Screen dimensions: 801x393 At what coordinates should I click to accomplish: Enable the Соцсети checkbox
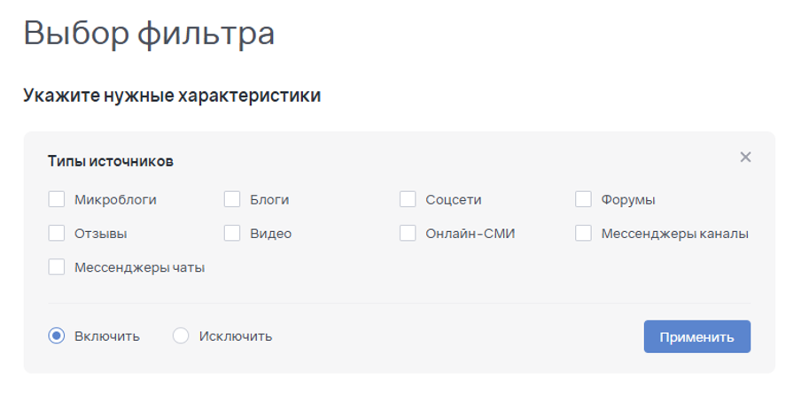408,199
